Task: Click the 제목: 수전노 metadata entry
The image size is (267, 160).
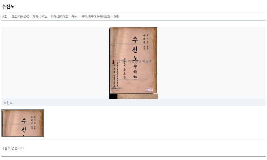Action: [40, 17]
